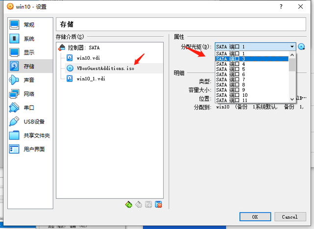Open the 常规 general settings page
This screenshot has width=314, height=229.
pos(30,25)
